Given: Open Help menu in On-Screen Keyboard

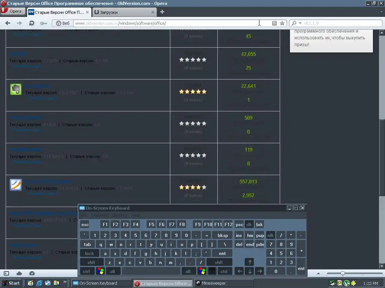Looking at the screenshot, I should [x=136, y=215].
